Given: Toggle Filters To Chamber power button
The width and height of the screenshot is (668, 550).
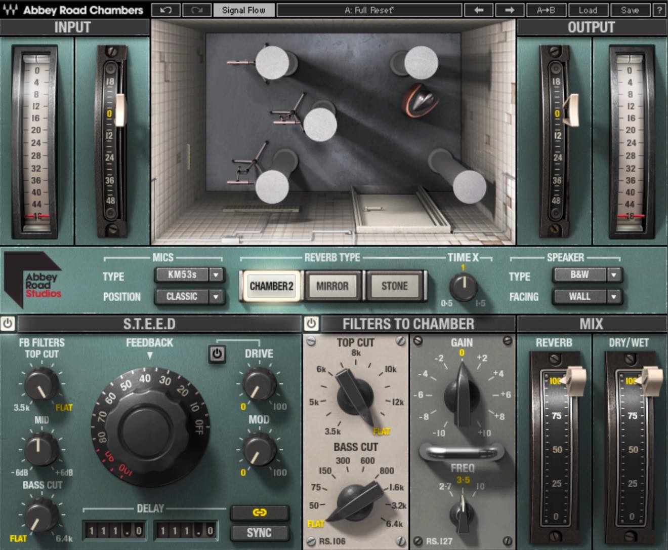Looking at the screenshot, I should (x=311, y=323).
